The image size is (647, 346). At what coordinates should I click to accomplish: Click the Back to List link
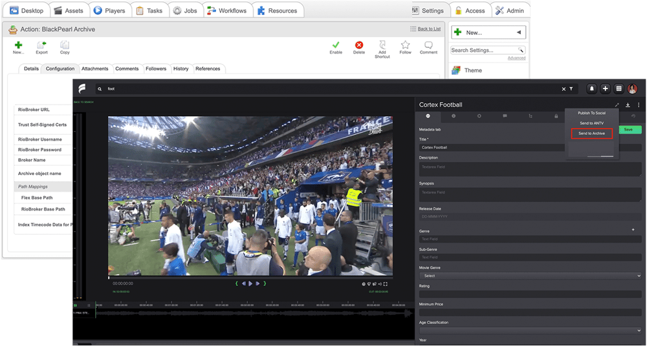(429, 29)
